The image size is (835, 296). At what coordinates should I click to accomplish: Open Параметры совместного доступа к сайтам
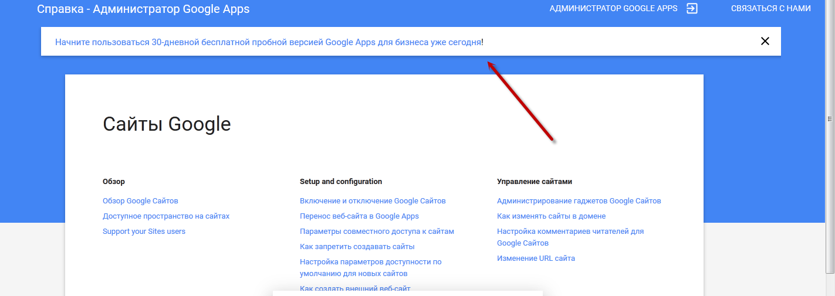pyautogui.click(x=377, y=232)
